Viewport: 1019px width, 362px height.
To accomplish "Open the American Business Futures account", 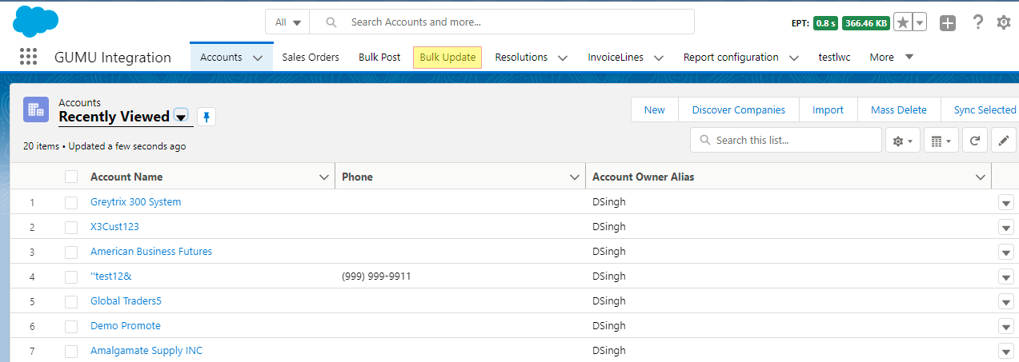I will click(x=151, y=252).
